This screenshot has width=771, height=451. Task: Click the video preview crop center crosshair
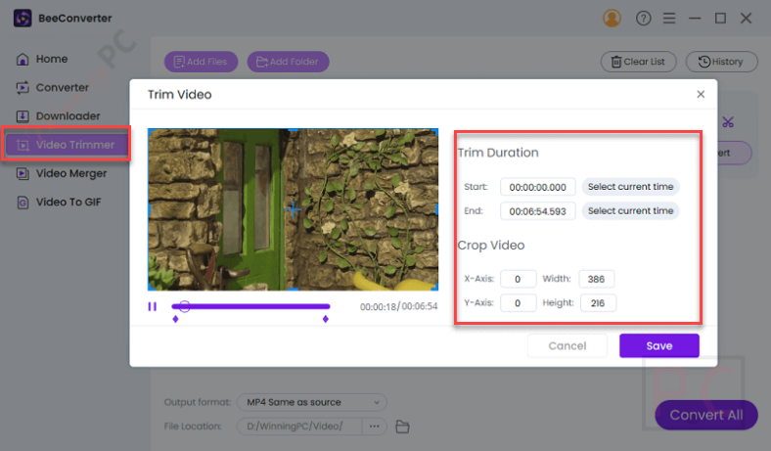pos(294,209)
